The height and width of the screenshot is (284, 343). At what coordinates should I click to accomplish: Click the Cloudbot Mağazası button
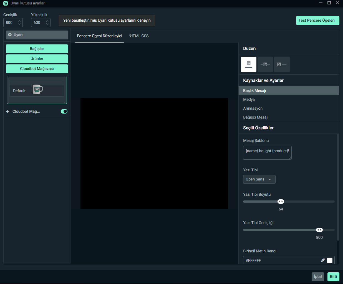(37, 69)
